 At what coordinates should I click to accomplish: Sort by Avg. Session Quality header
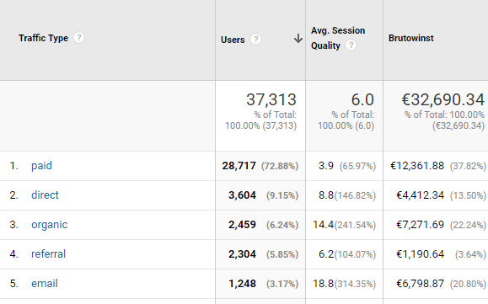338,38
